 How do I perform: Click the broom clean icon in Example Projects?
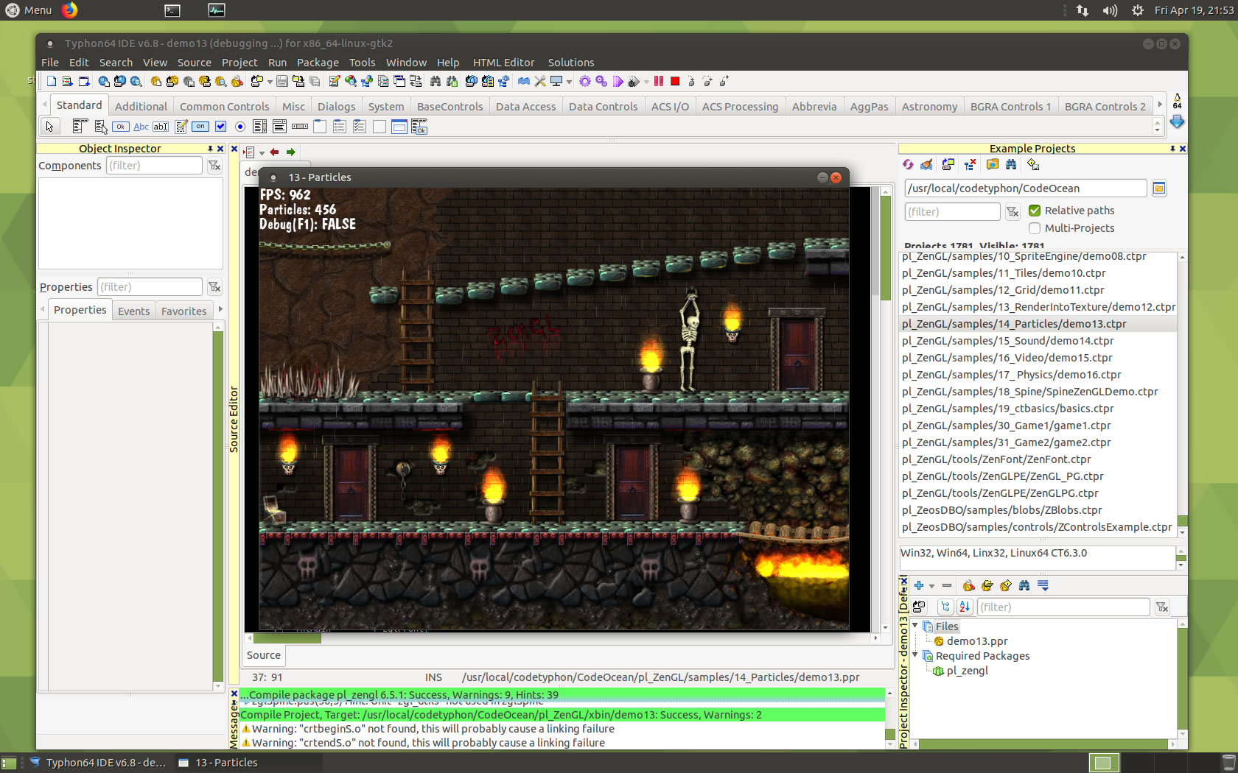tap(927, 165)
